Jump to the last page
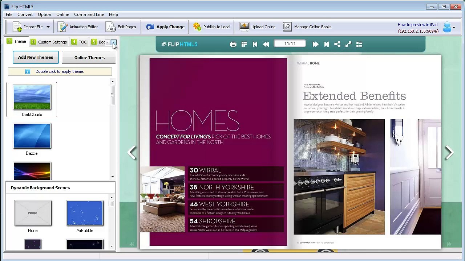Image resolution: width=465 pixels, height=261 pixels. [326, 44]
